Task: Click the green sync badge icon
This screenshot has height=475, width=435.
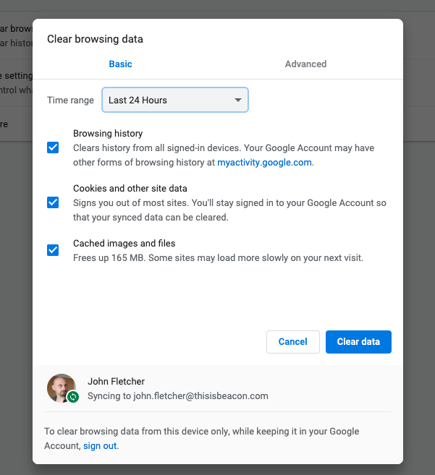Action: pyautogui.click(x=72, y=397)
